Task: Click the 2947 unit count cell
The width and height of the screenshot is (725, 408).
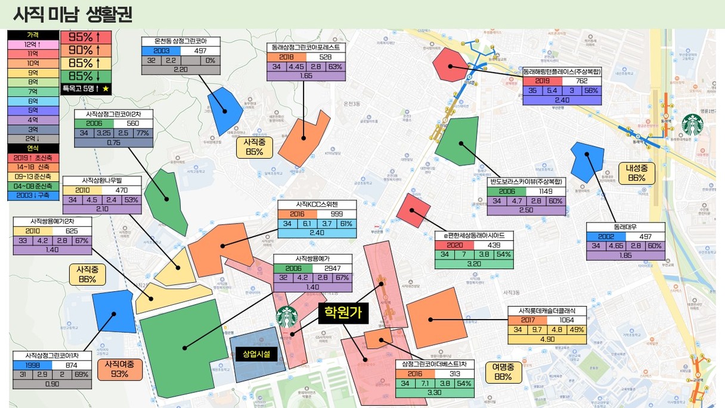Action: click(x=331, y=268)
